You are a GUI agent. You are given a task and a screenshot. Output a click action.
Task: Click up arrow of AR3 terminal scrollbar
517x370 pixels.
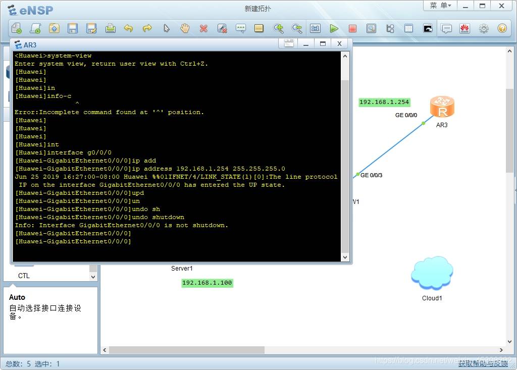point(345,56)
